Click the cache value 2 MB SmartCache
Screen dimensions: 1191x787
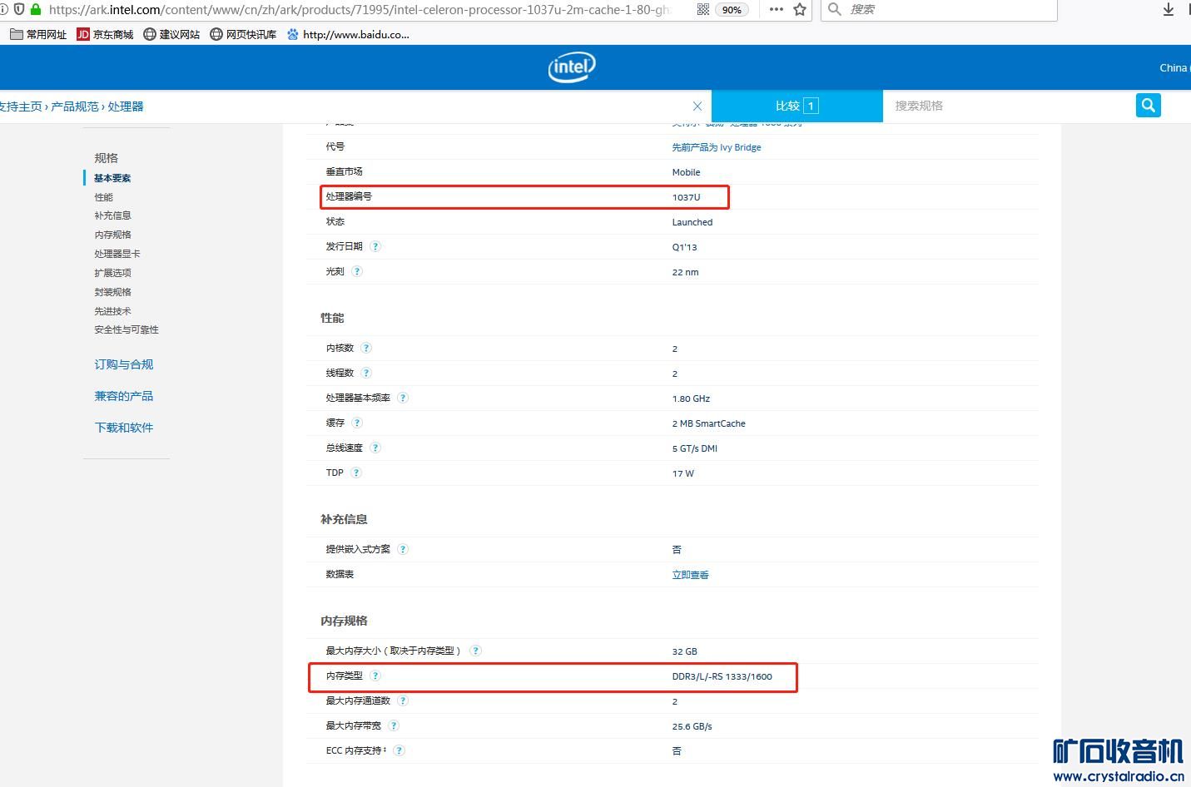point(709,423)
